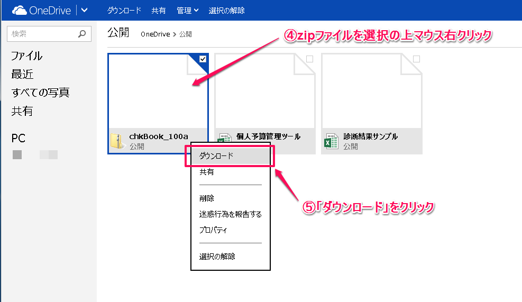Image resolution: width=522 pixels, height=302 pixels.
Task: Click the OneDrive breadcrumb link
Action: coord(155,34)
